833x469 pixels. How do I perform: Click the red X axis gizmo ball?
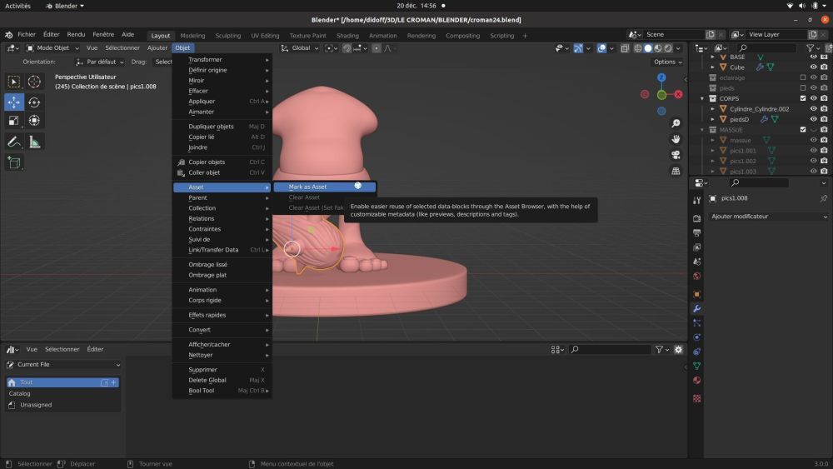[x=678, y=94]
